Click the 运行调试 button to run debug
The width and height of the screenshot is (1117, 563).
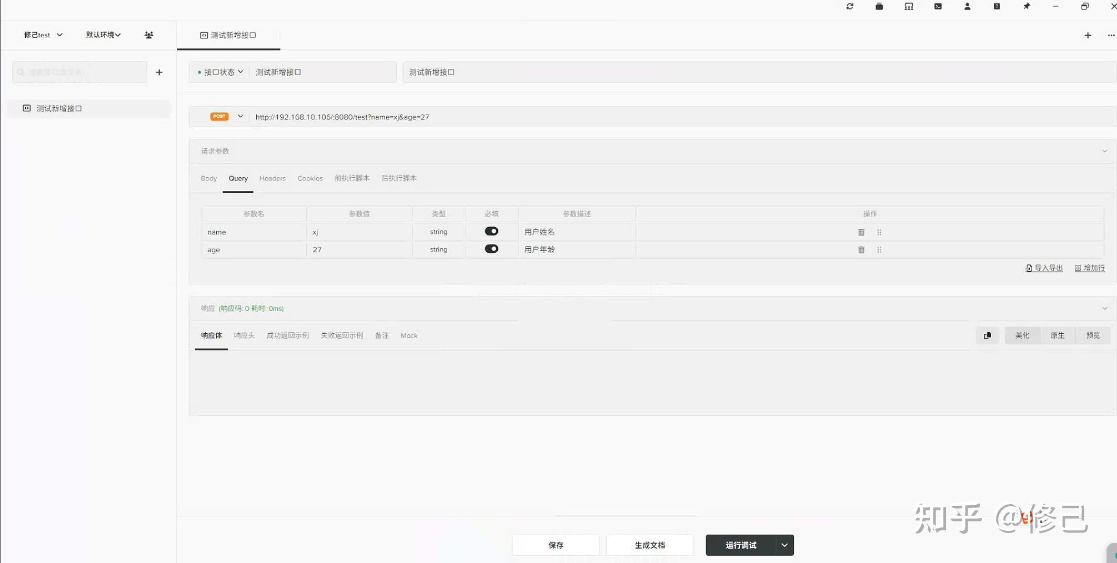(x=741, y=545)
